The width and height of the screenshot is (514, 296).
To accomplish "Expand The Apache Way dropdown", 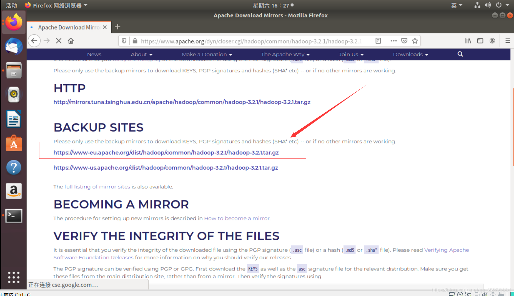I will (x=285, y=54).
